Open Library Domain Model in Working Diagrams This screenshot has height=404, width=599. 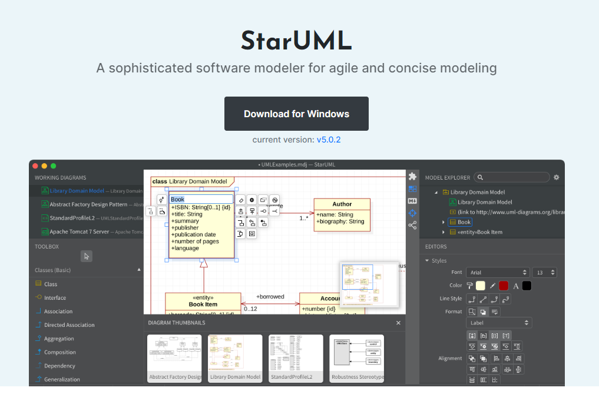coord(87,191)
